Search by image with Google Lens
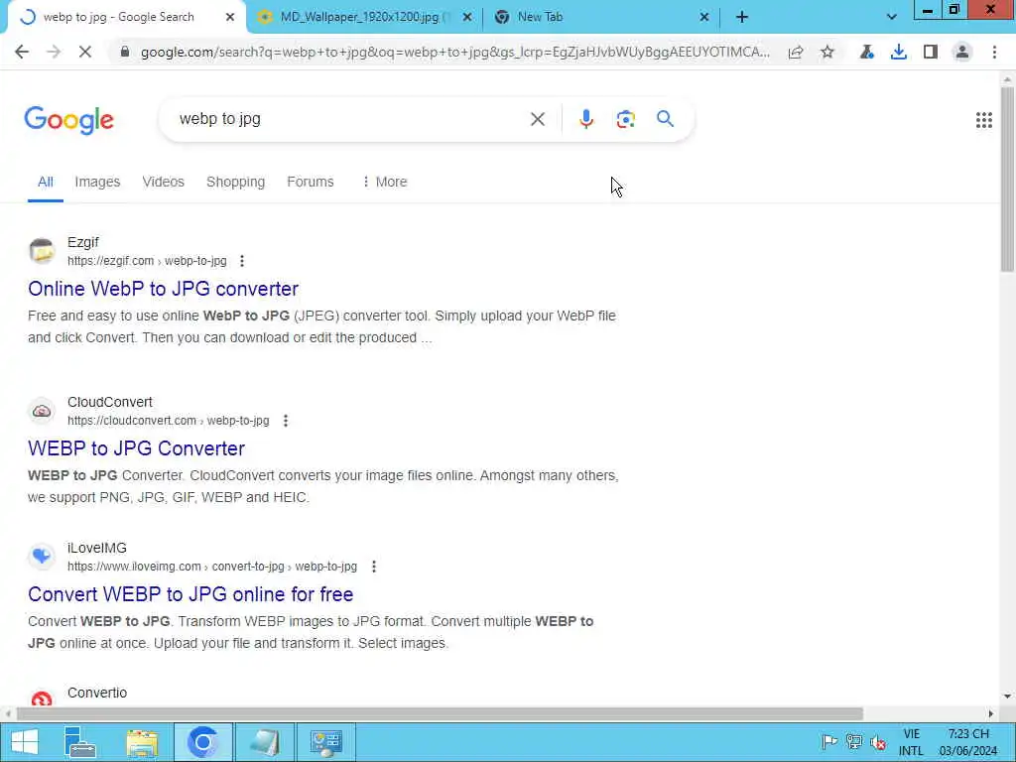The width and height of the screenshot is (1016, 762). pos(625,119)
